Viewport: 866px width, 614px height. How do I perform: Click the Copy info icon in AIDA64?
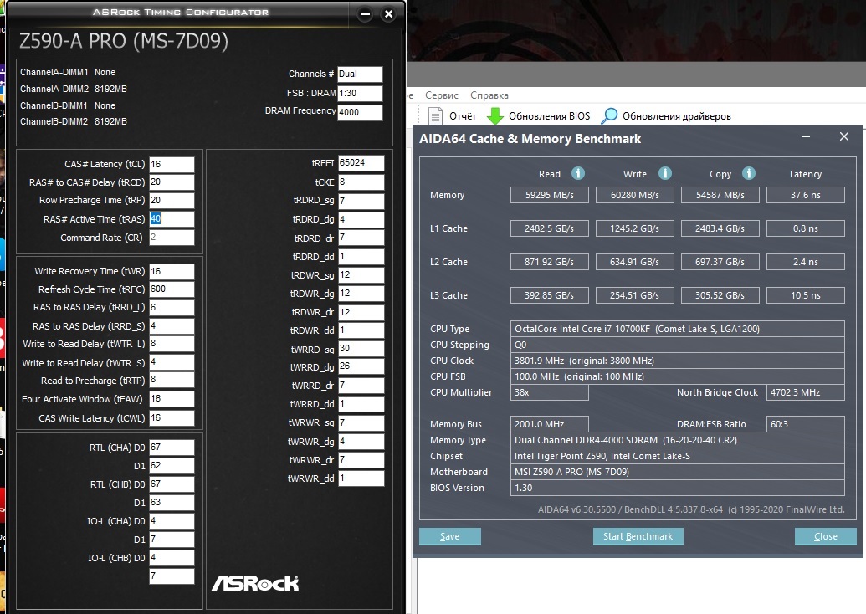pos(748,173)
